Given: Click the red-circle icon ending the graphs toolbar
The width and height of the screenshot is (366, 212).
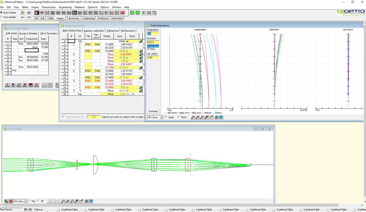Looking at the screenshot, I should coord(123,13).
